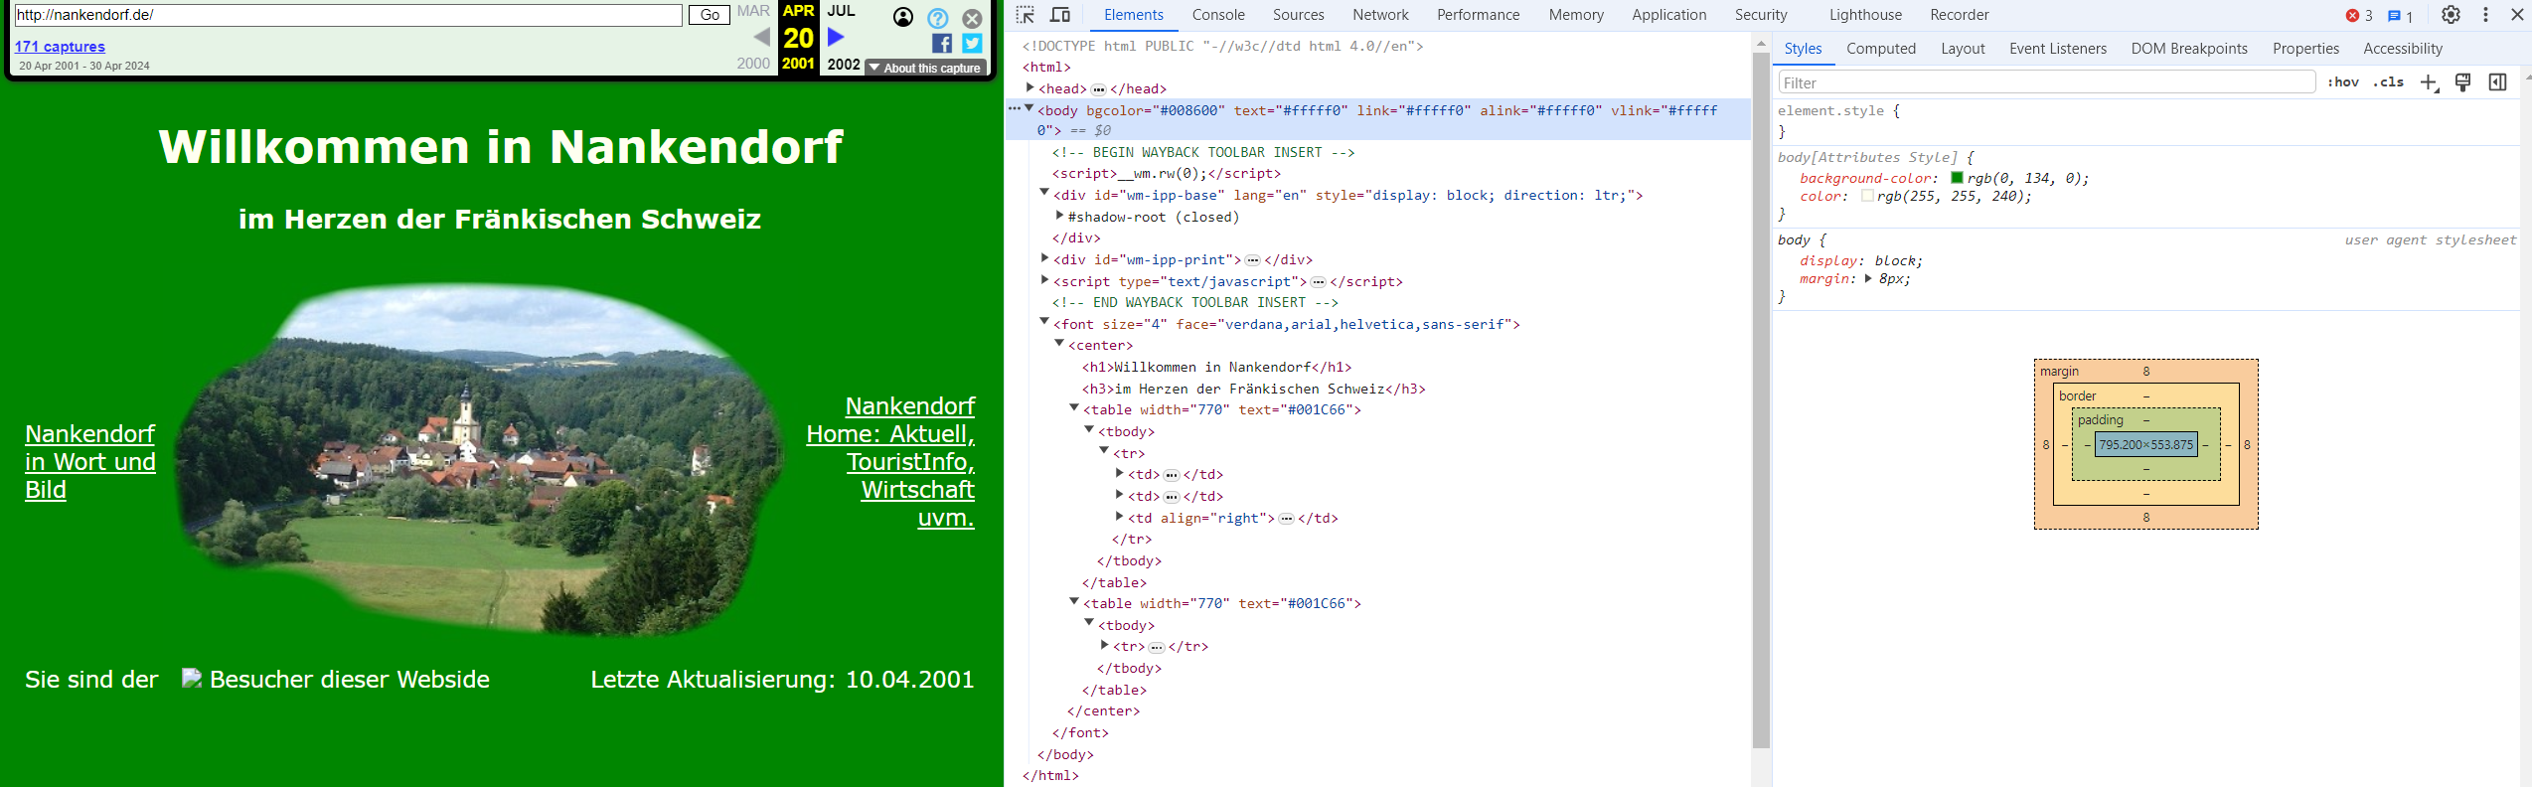Expand the script type text/javascript node
Screen dimensions: 2532x787
1044,279
